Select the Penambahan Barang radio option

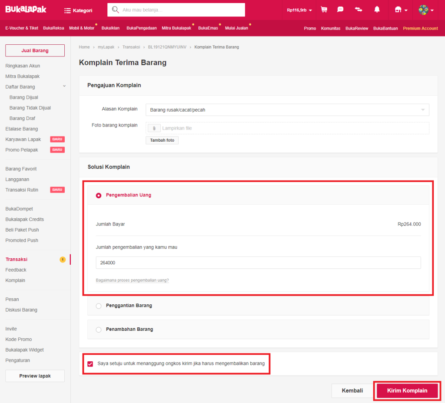99,330
